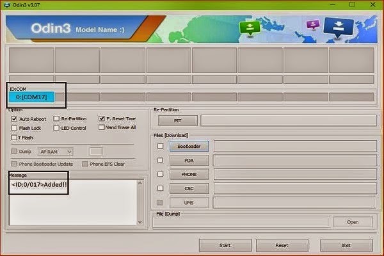The width and height of the screenshot is (384, 256).
Task: Click the Bootloader file path field
Action: (295, 147)
